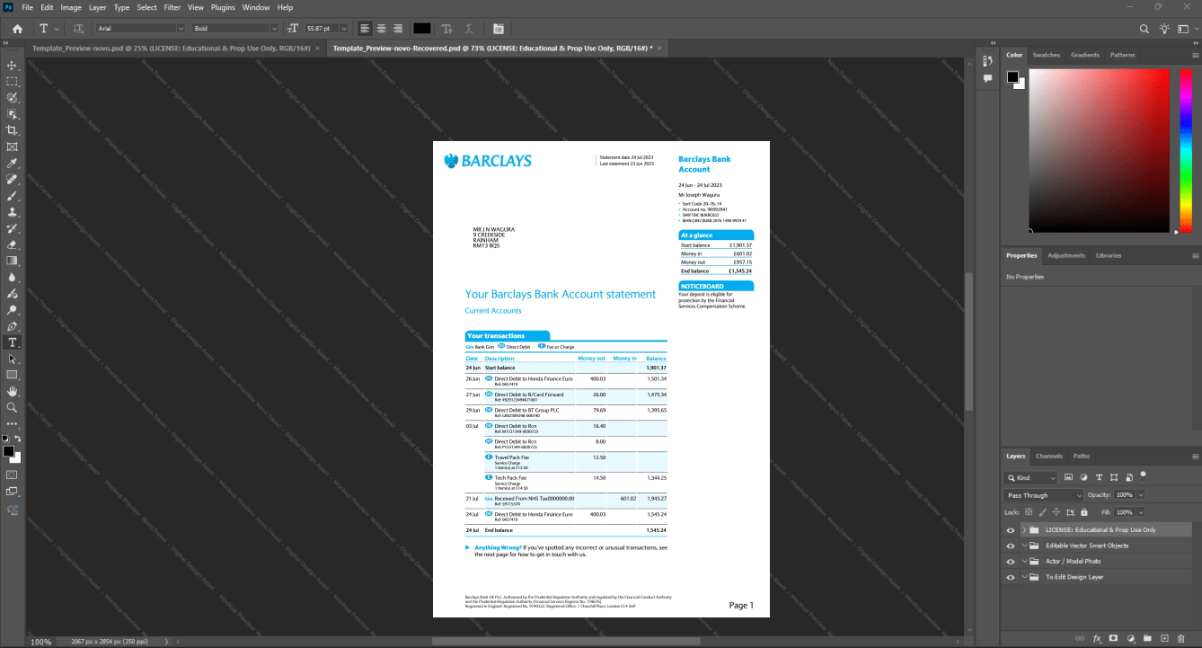Click the Create new layer icon
This screenshot has height=648, width=1202.
(1164, 638)
